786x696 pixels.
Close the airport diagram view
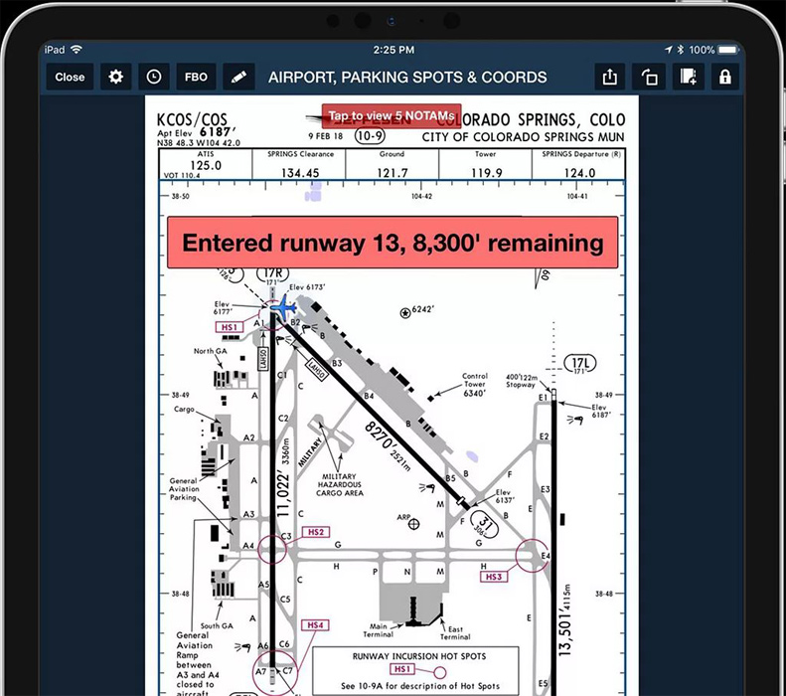point(70,77)
